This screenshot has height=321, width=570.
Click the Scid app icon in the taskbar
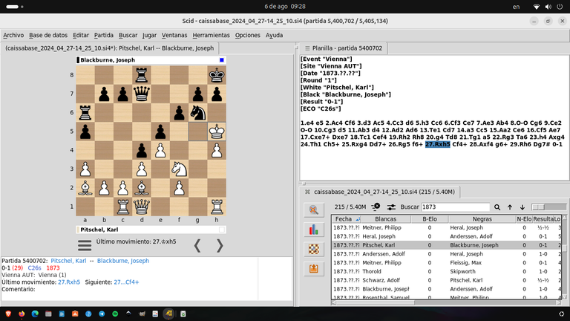(168, 314)
